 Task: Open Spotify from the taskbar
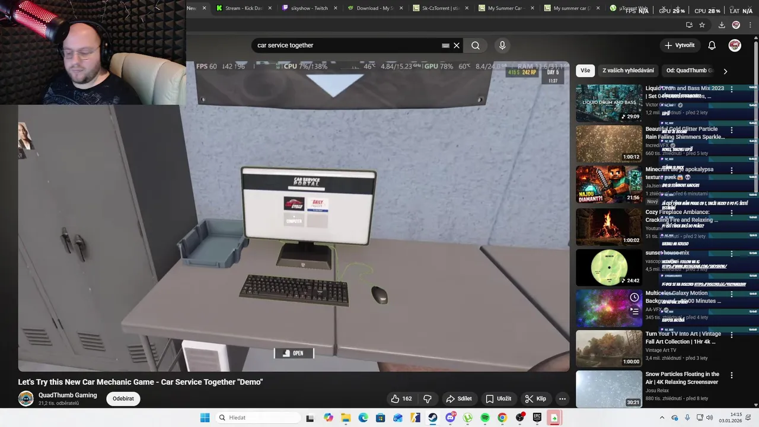pyautogui.click(x=485, y=418)
